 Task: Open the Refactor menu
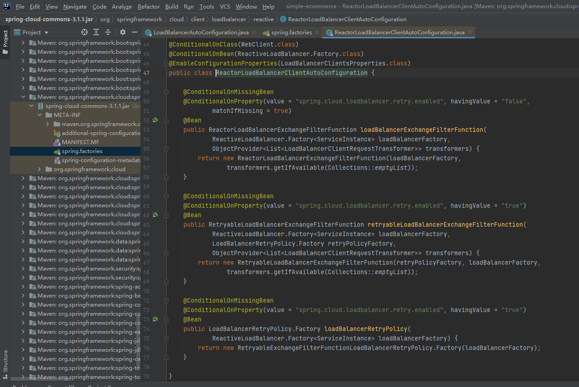pyautogui.click(x=149, y=6)
